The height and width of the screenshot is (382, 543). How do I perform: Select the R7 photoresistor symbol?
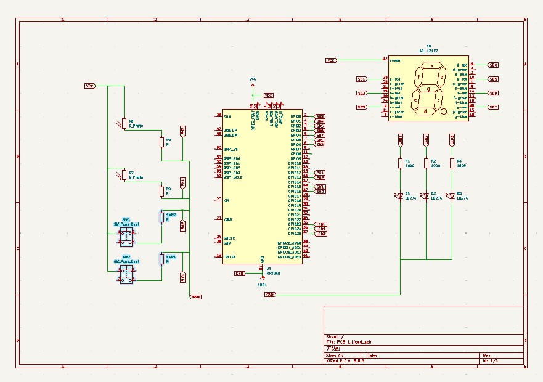click(x=123, y=174)
